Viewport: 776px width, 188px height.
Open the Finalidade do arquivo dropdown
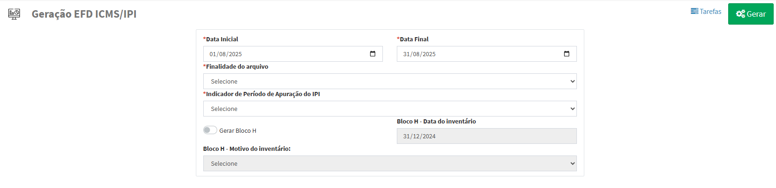(389, 81)
